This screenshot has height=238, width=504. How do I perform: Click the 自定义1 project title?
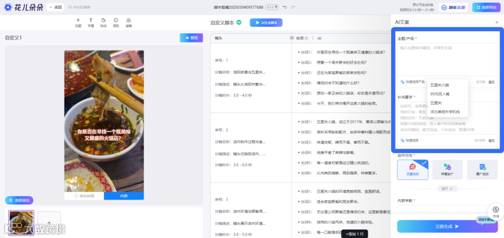(x=13, y=38)
